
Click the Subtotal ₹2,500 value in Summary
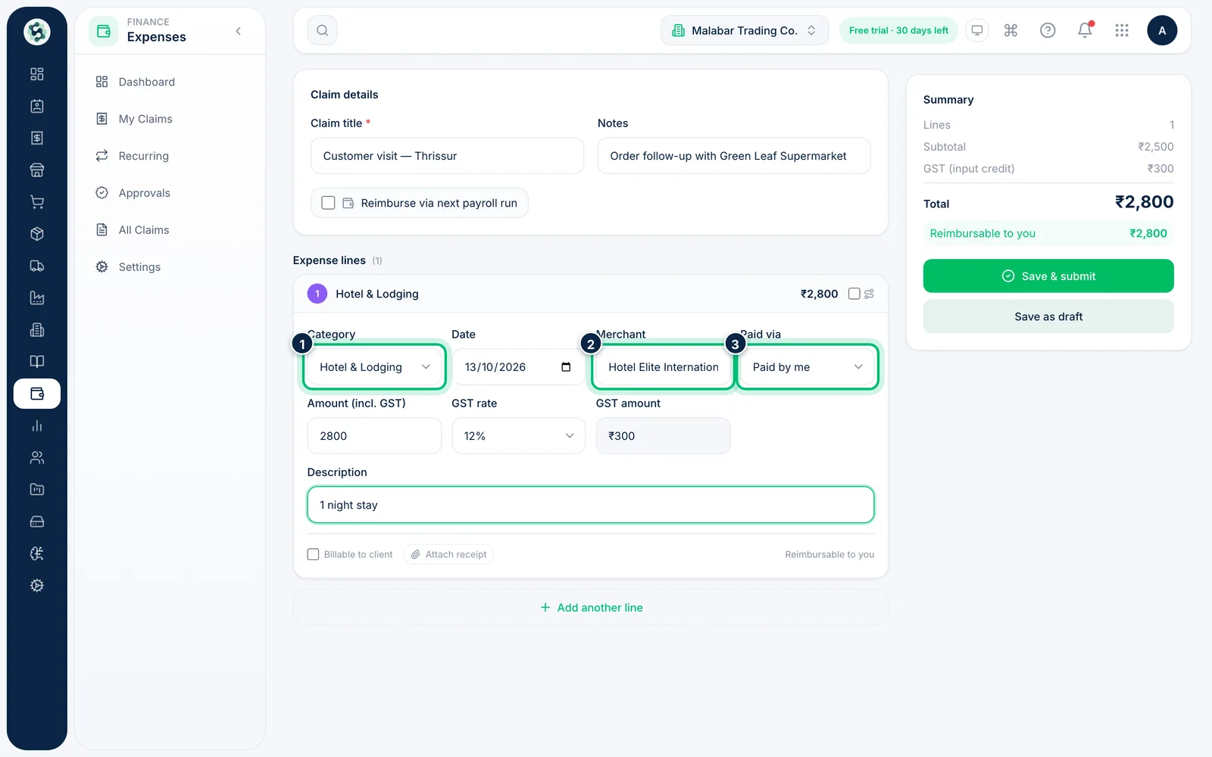(x=1156, y=147)
